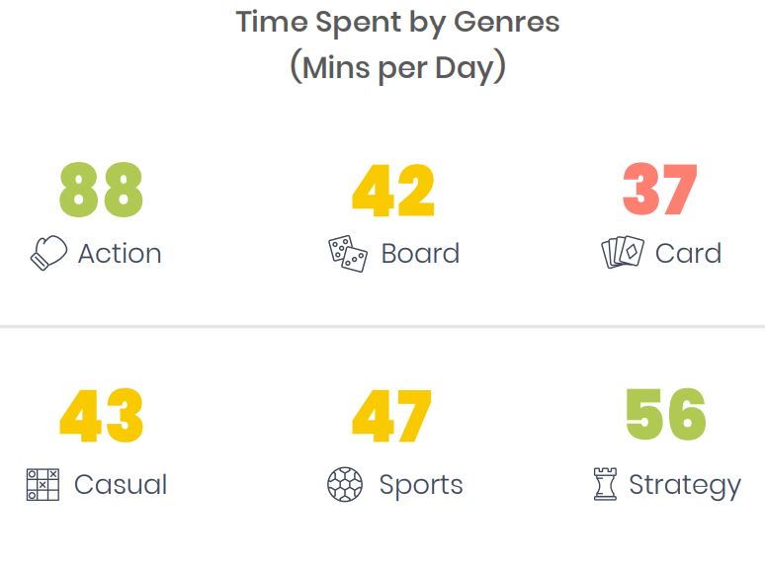Select the Card genre label

point(689,254)
